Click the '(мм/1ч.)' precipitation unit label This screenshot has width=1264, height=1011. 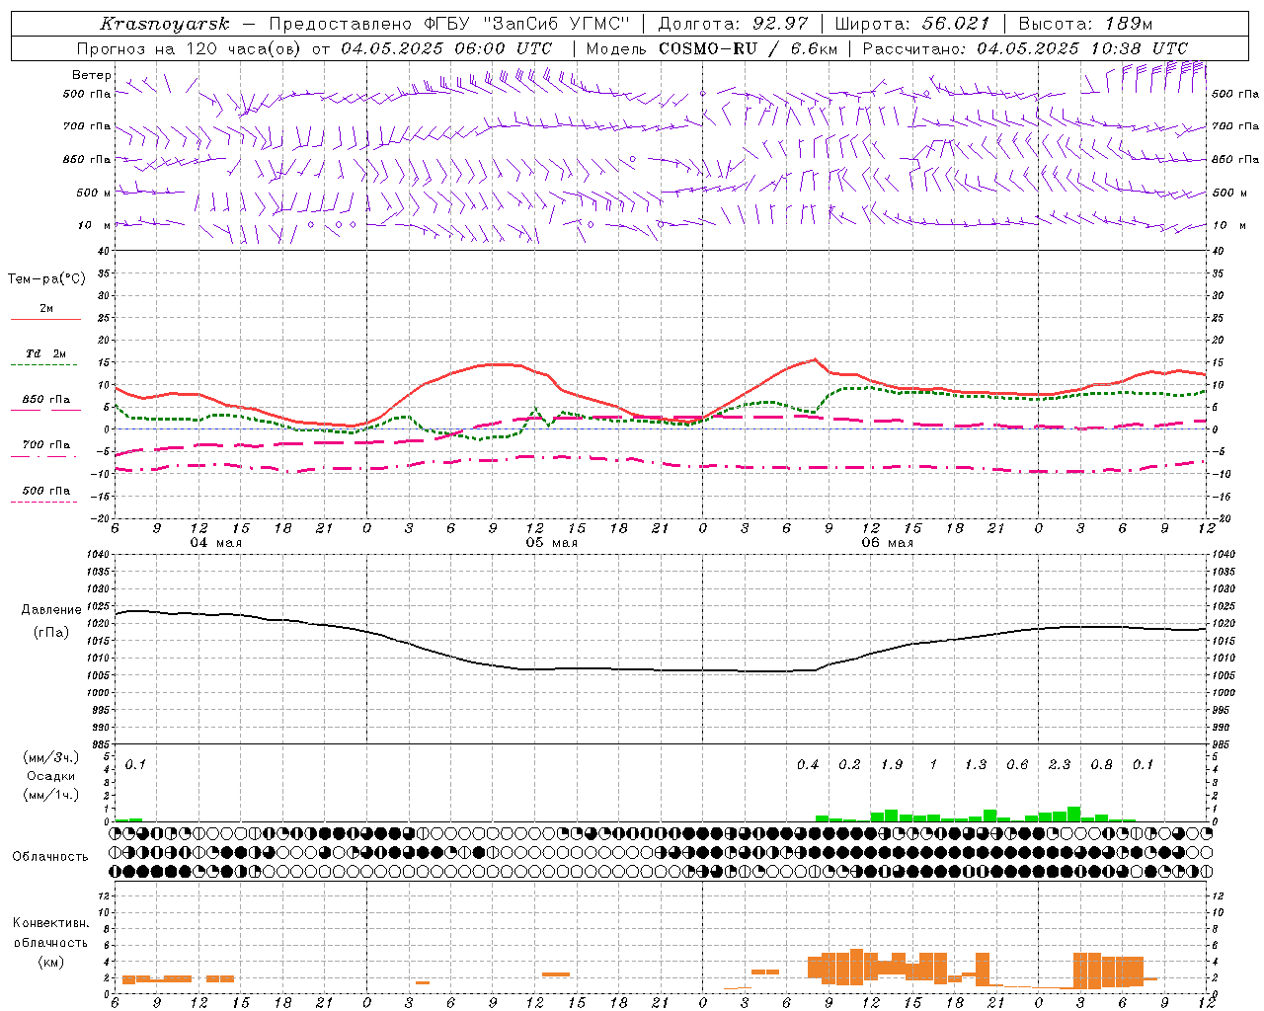pos(50,795)
